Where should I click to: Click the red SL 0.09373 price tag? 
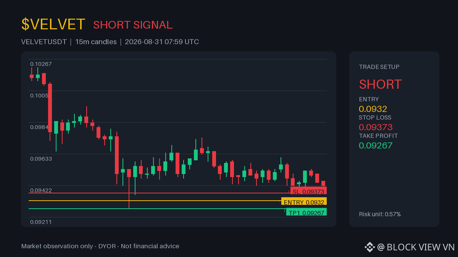(x=308, y=192)
